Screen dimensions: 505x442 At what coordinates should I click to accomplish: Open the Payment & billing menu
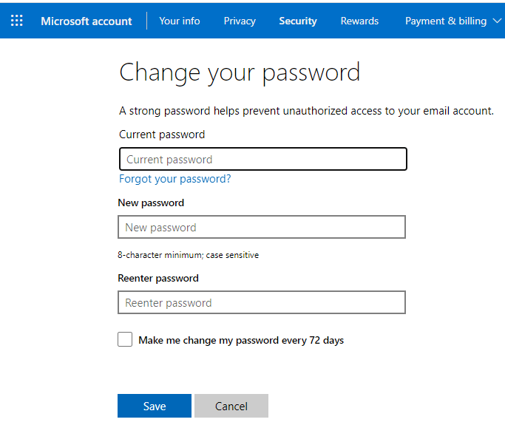(446, 21)
